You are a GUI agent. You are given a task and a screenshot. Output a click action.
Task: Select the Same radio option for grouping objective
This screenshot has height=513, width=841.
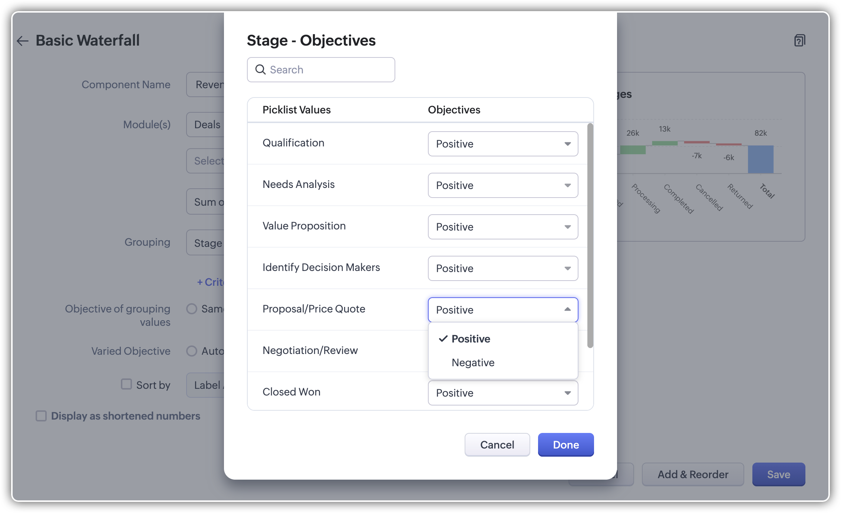192,309
